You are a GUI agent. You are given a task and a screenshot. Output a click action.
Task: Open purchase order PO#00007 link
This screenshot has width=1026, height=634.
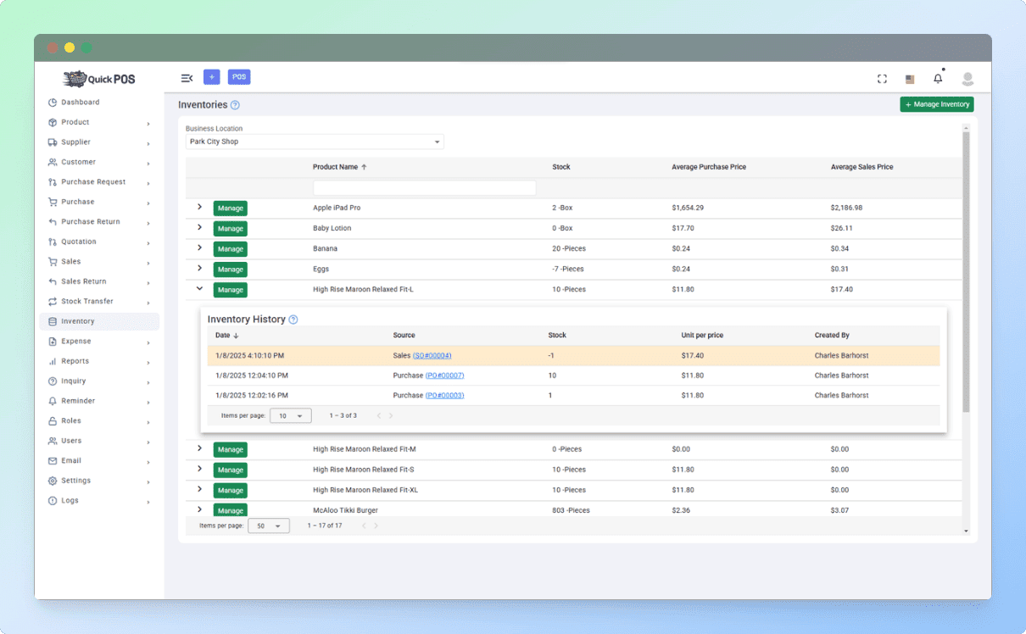tap(444, 375)
